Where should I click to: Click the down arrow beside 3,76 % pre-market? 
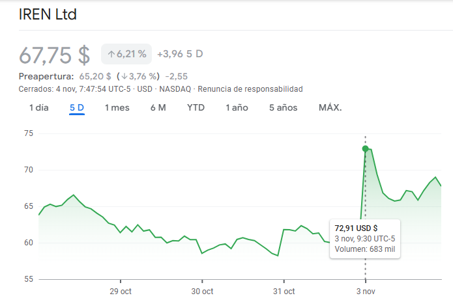tap(124, 76)
